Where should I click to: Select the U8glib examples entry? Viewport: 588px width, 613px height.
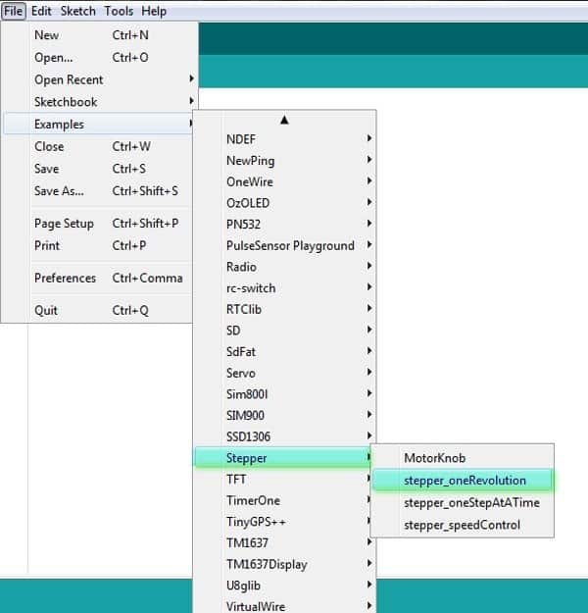[x=285, y=586]
